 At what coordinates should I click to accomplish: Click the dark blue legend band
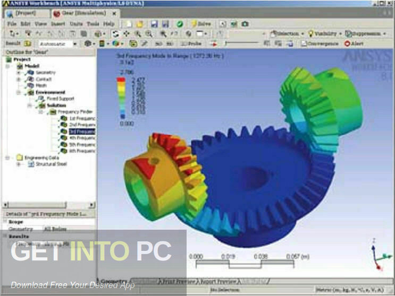coord(122,116)
